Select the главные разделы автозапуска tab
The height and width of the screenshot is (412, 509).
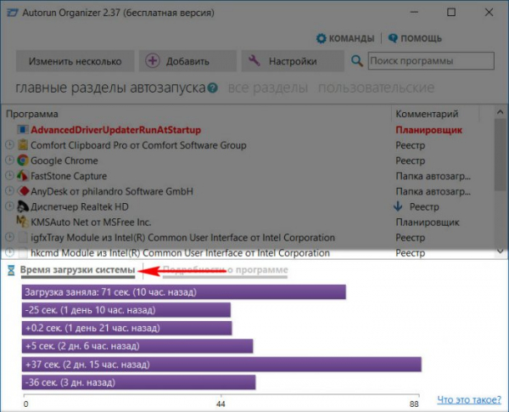click(110, 87)
